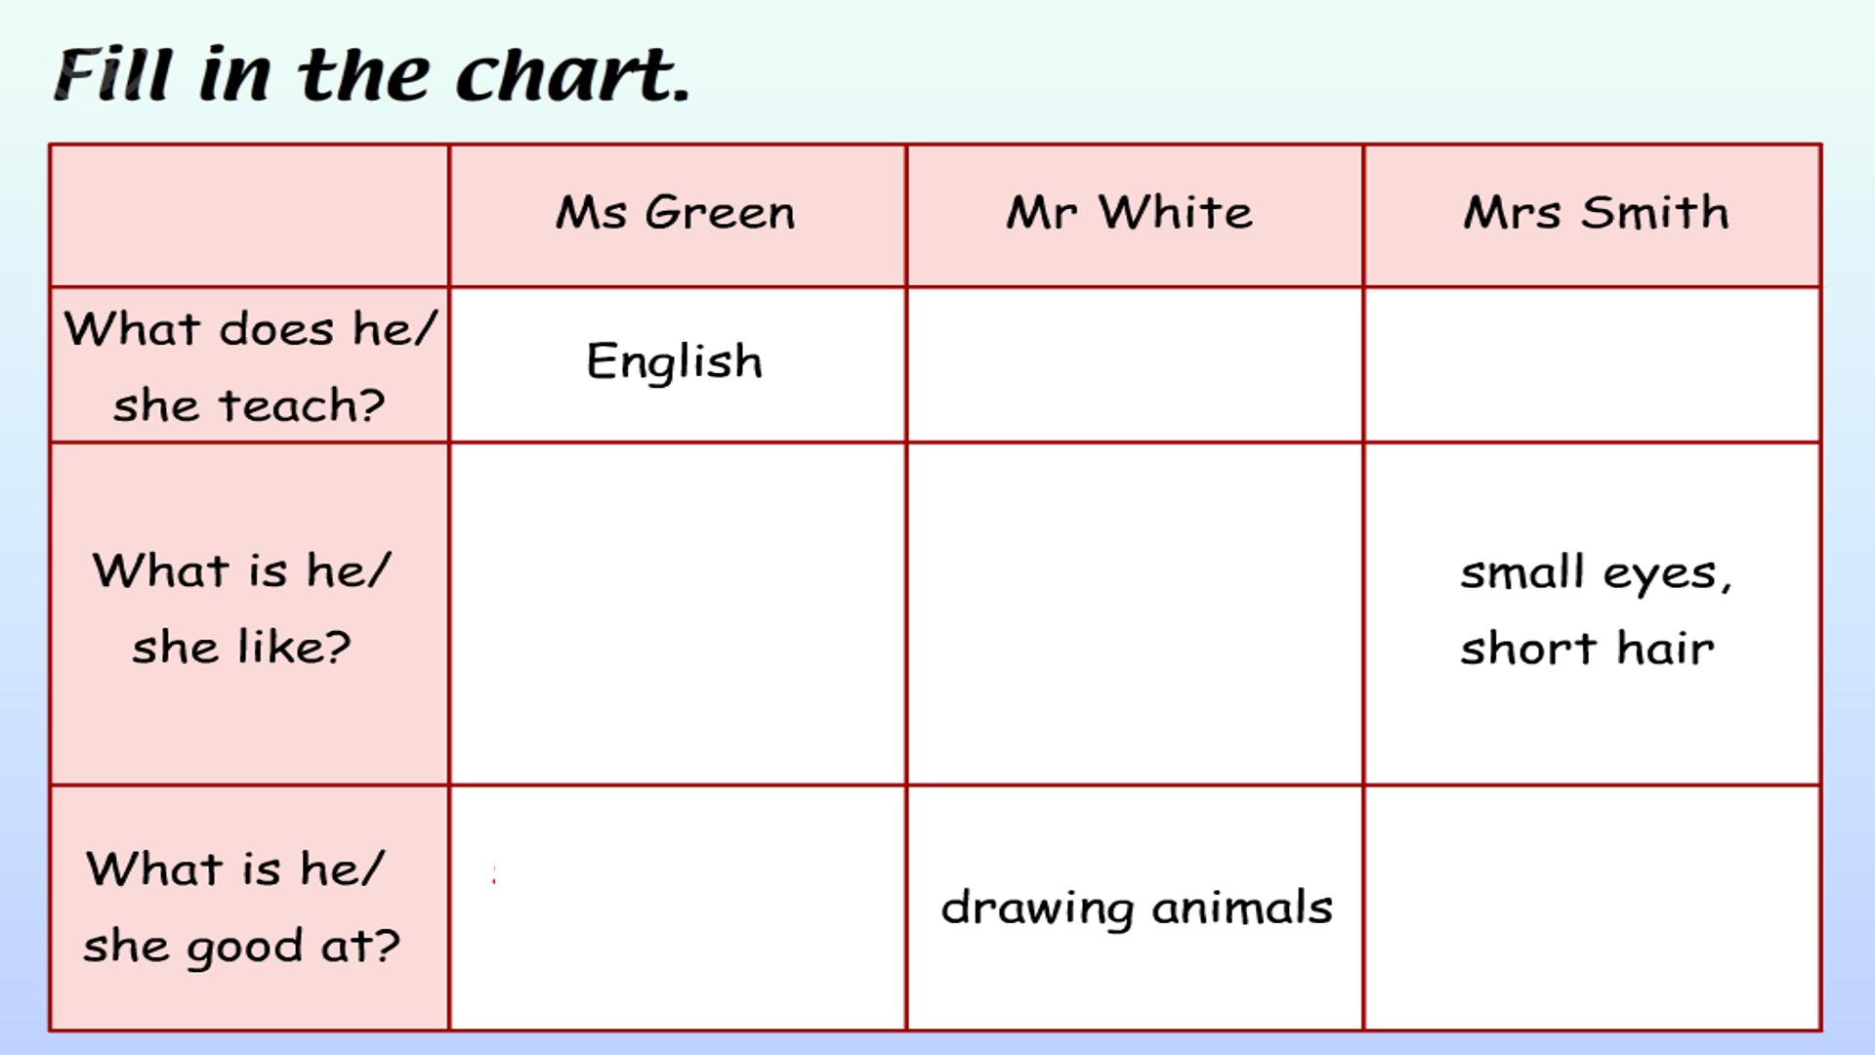Click the empty 'like' cell for Mr White
This screenshot has width=1875, height=1055.
click(x=1135, y=613)
